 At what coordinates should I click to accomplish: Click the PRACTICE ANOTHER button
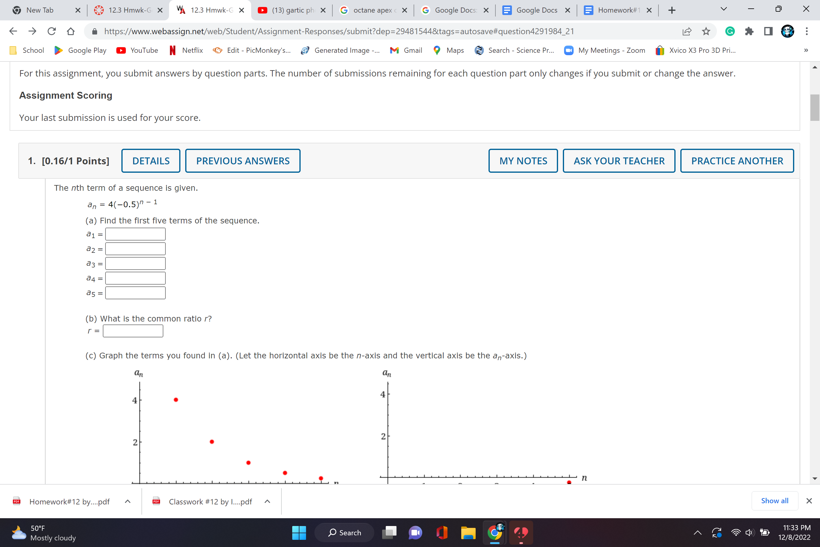(737, 160)
